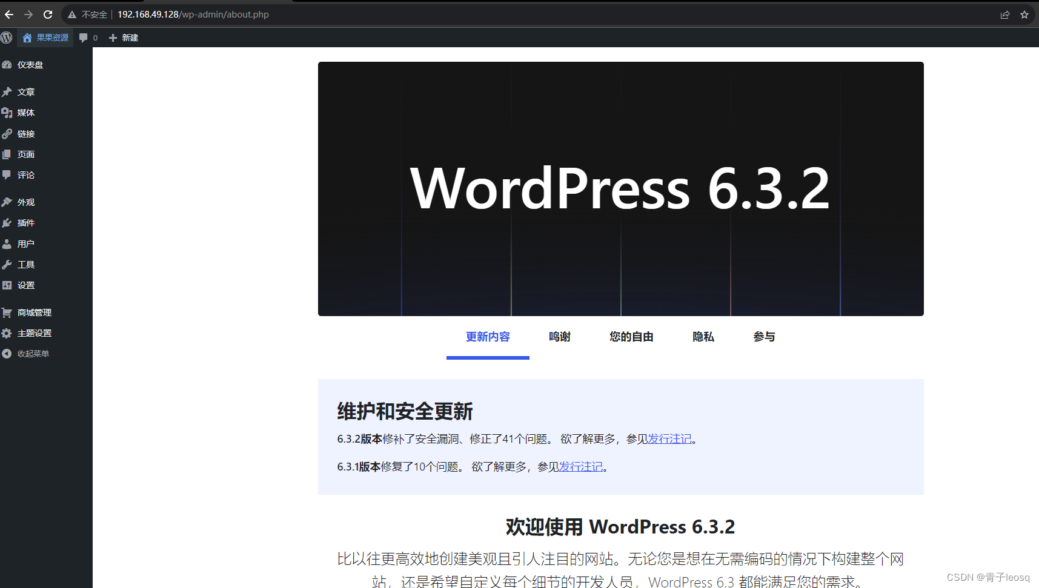The image size is (1039, 588).
Task: Click the 维护和安全更新 heading
Action: 405,412
